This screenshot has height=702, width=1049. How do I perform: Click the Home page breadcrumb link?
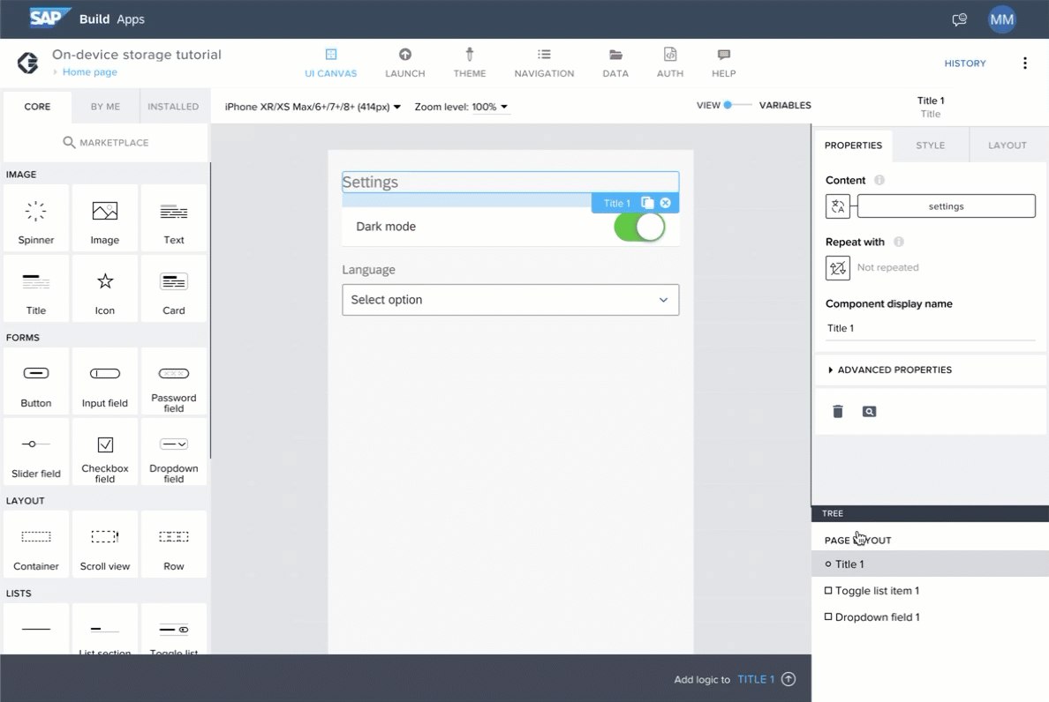pos(90,72)
